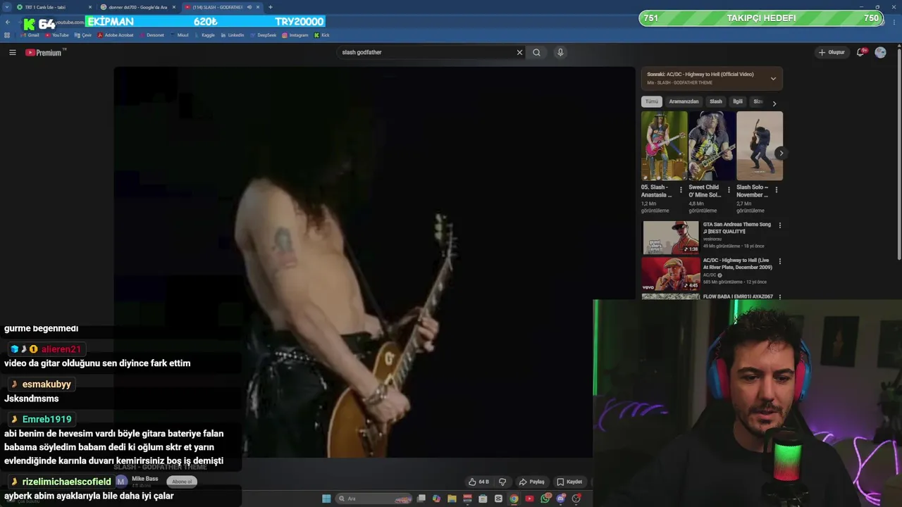Open the YouTube bookmark link

click(x=56, y=35)
